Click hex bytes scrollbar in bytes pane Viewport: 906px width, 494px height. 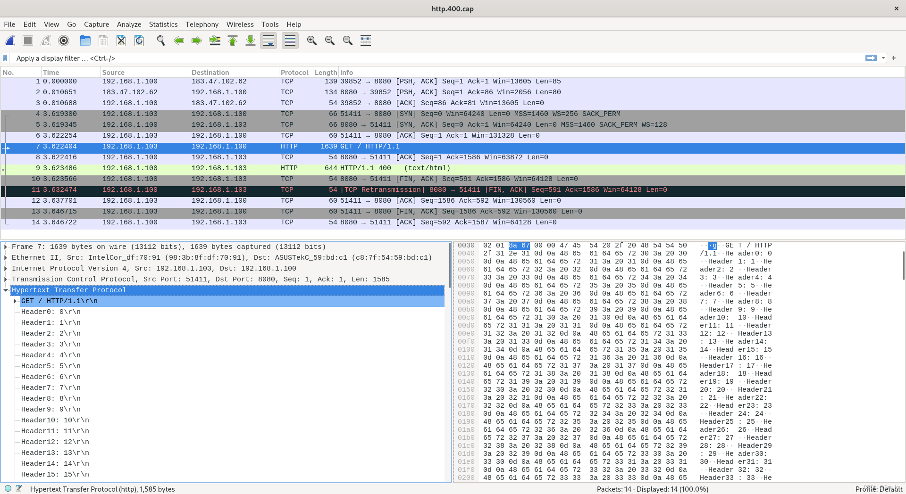[903, 265]
